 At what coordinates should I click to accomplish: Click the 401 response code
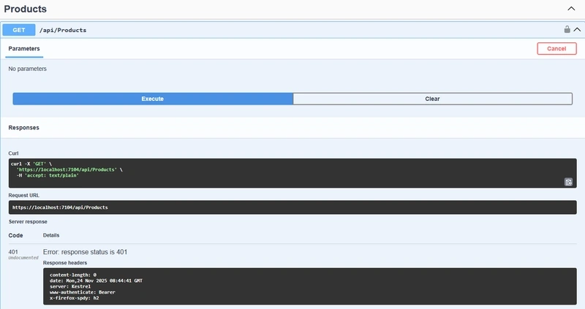tap(13, 252)
